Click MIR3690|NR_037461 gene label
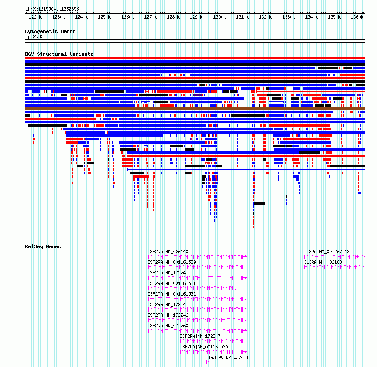Image resolution: width=377 pixels, height=367 pixels. pyautogui.click(x=227, y=357)
